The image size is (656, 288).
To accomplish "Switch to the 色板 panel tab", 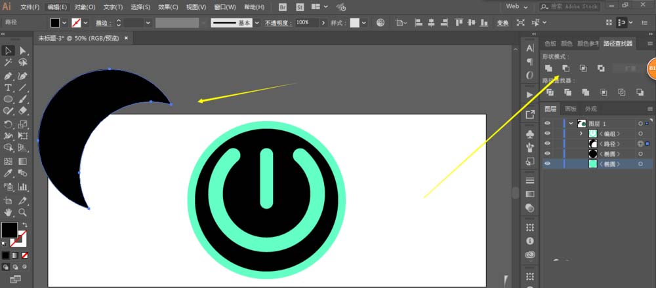I will pos(550,43).
